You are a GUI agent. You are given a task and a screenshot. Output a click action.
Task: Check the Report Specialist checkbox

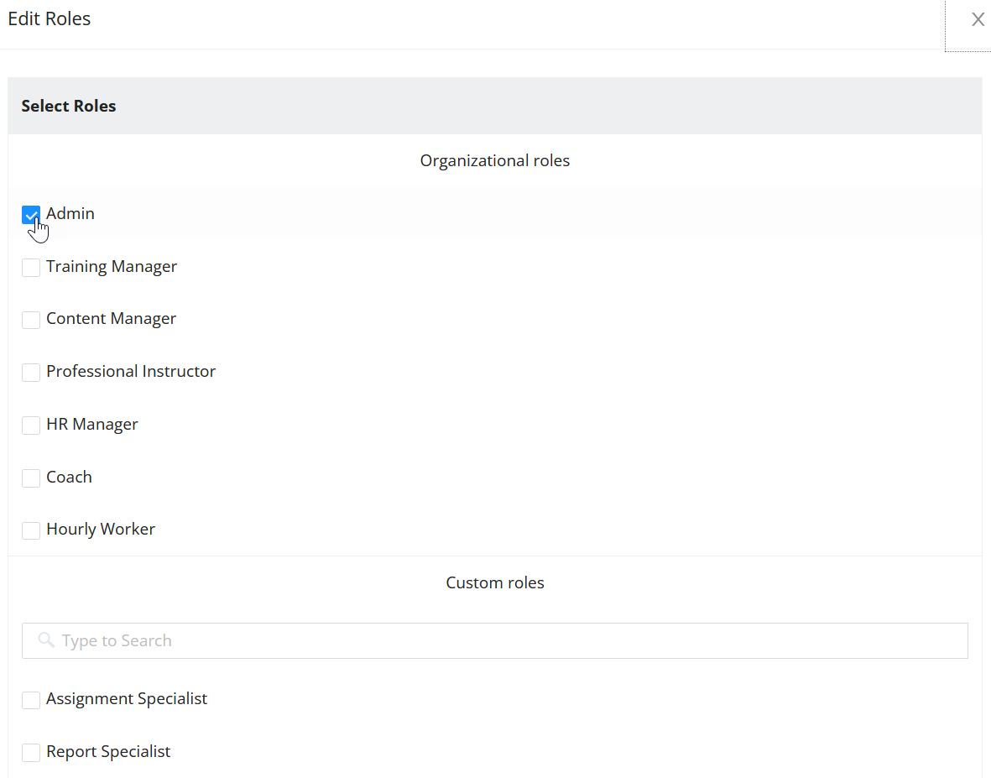click(31, 752)
